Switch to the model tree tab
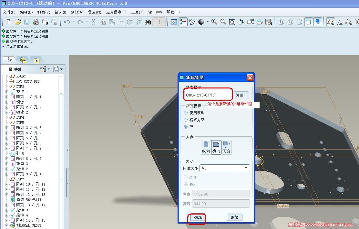The height and width of the screenshot is (229, 359). point(10,60)
